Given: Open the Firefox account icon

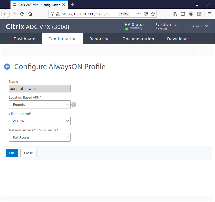Looking at the screenshot, I should 191,14.
